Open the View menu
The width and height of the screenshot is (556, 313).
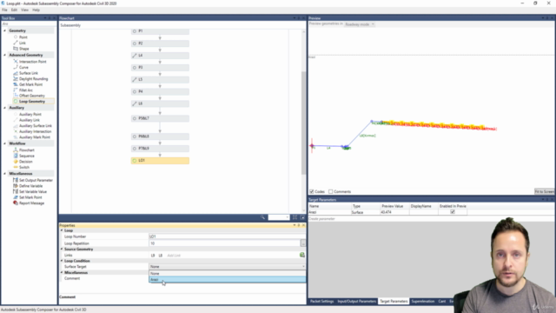coord(24,10)
